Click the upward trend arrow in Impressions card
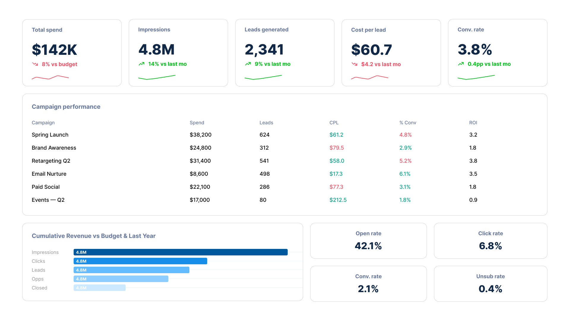The height and width of the screenshot is (320, 570). coord(141,64)
